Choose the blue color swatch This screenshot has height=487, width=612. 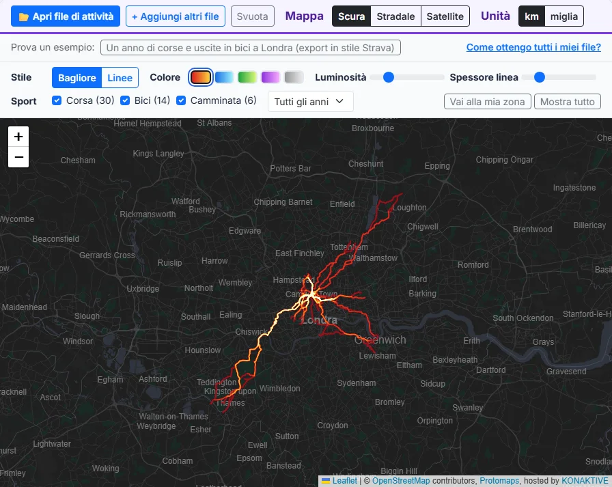[224, 77]
